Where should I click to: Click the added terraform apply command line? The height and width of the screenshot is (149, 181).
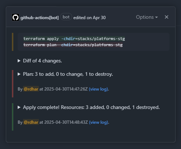click(x=74, y=39)
